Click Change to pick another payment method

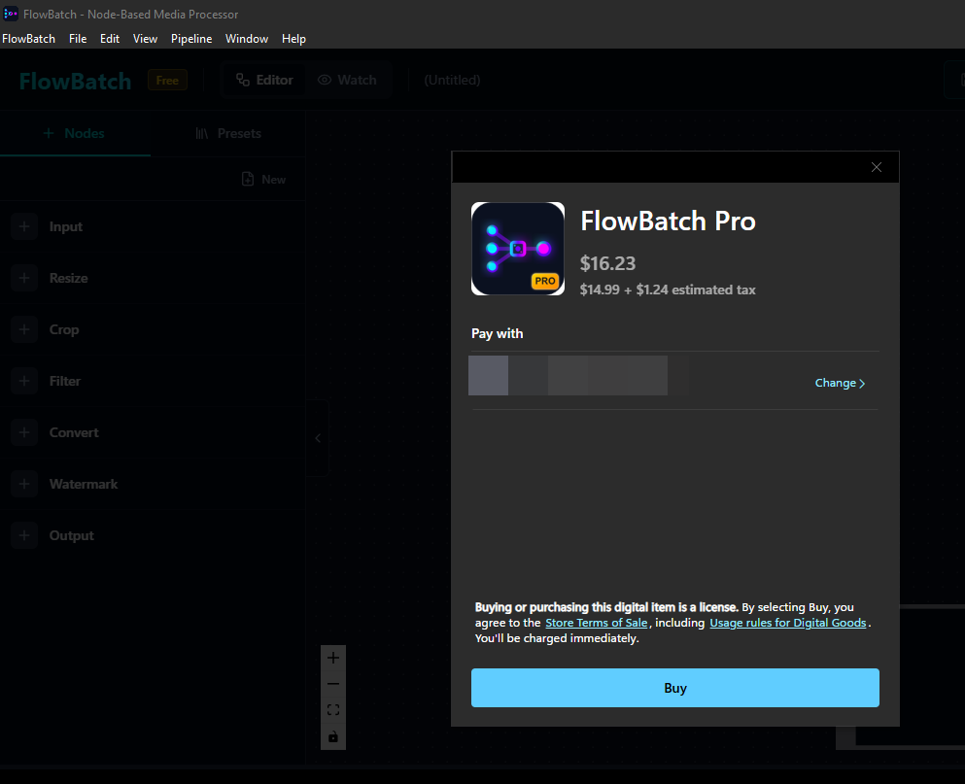[840, 383]
